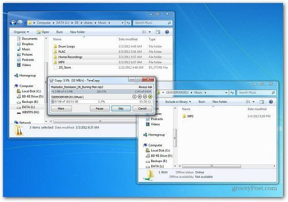Open the Always Ask overwrite option
The image size is (288, 202).
(x=145, y=87)
